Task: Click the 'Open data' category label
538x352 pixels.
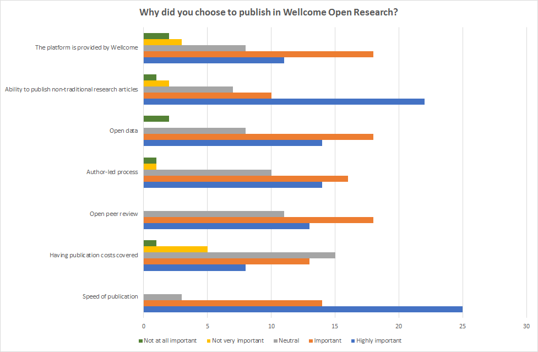Action: coord(123,131)
